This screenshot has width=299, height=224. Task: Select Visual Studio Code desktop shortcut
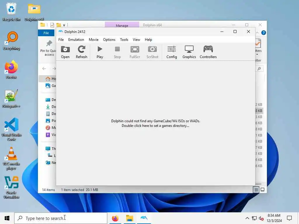[11, 129]
